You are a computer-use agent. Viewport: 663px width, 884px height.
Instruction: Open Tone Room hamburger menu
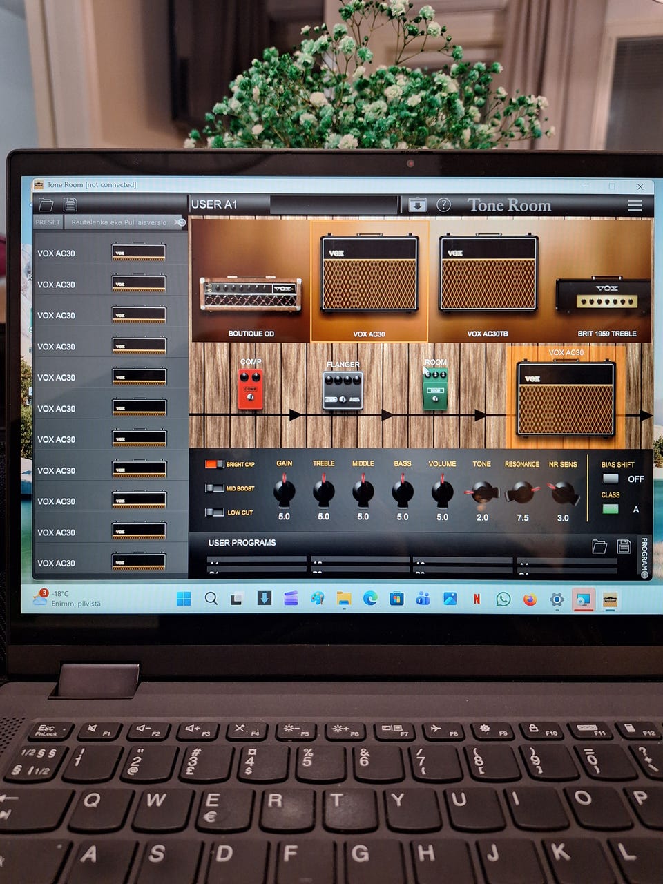(635, 205)
